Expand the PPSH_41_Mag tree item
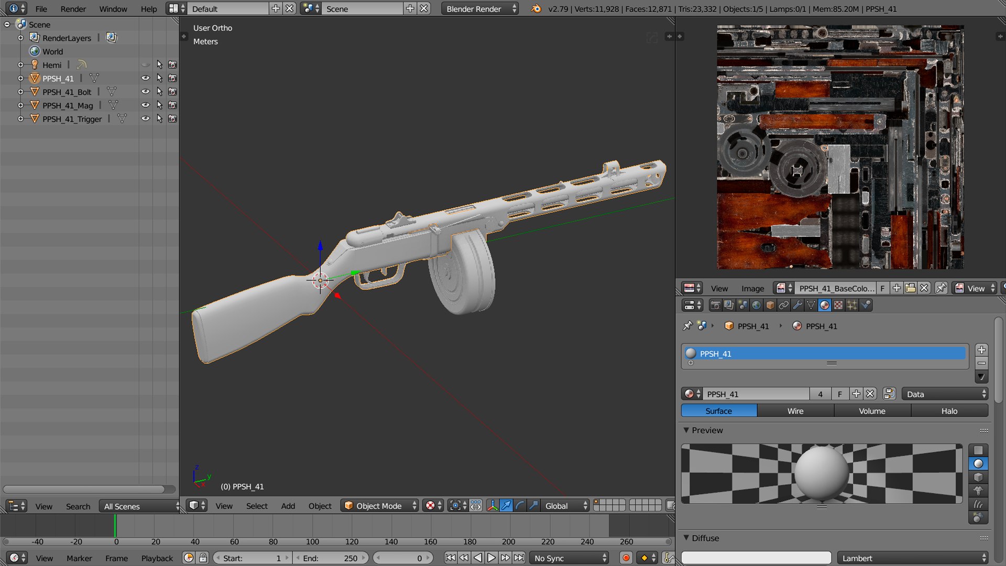The width and height of the screenshot is (1006, 566). pyautogui.click(x=20, y=105)
